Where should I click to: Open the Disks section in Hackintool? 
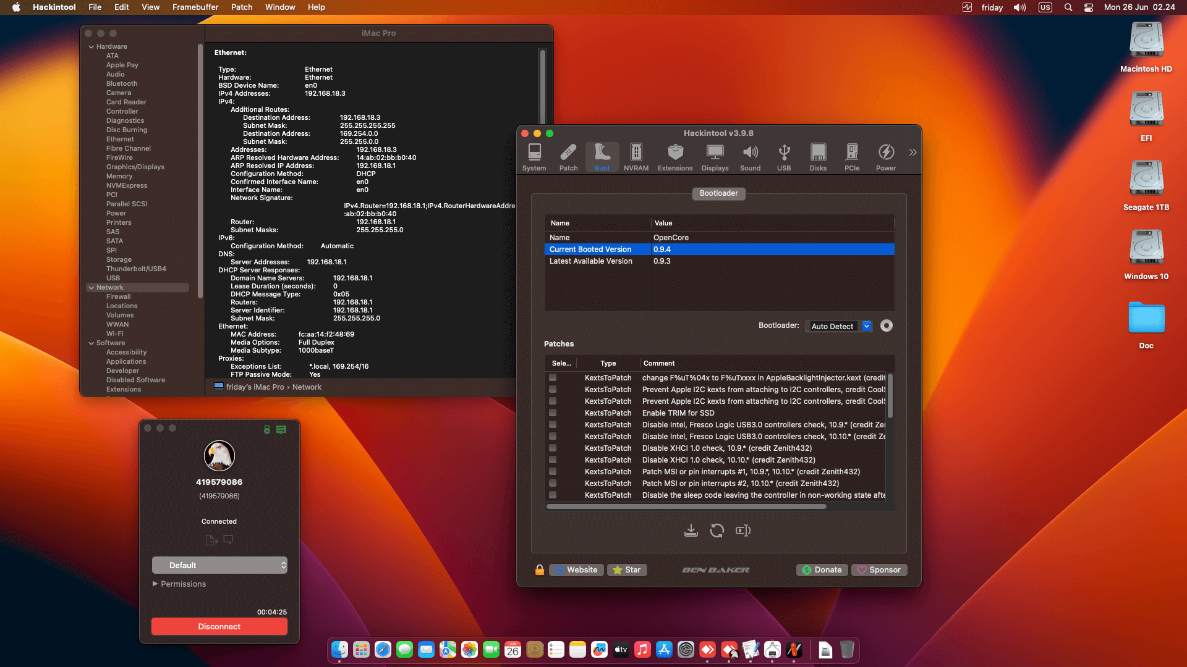[818, 156]
